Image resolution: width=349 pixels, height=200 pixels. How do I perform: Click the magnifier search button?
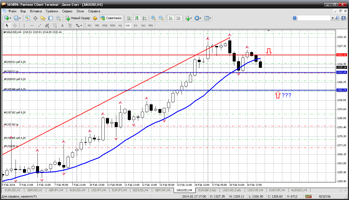pyautogui.click(x=337, y=18)
